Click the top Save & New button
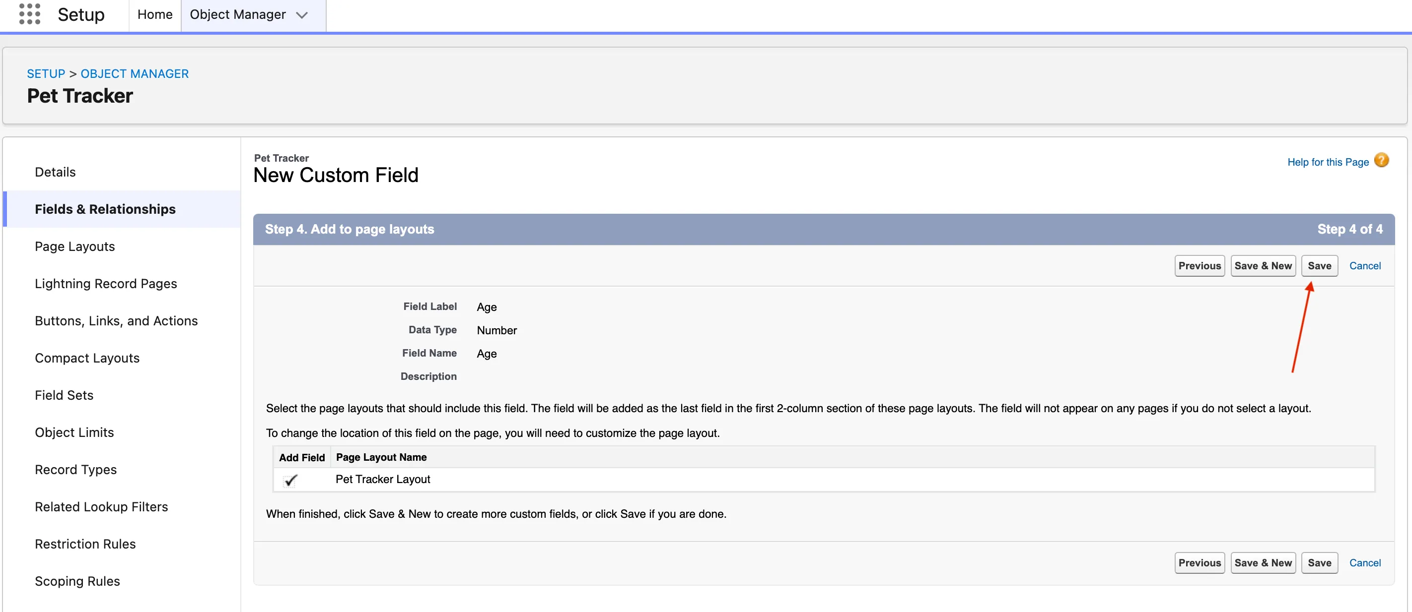The width and height of the screenshot is (1412, 612). (x=1263, y=265)
